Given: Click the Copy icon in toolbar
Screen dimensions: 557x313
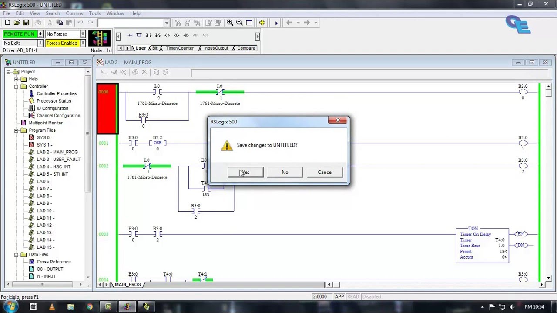Looking at the screenshot, I should [x=59, y=23].
